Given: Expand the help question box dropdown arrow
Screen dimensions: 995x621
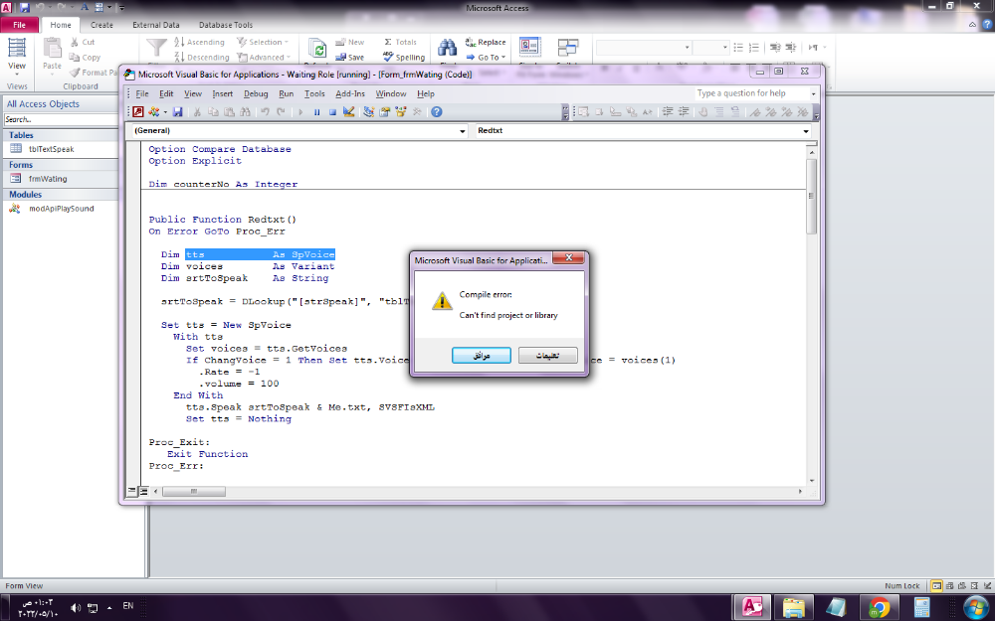Looking at the screenshot, I should pyautogui.click(x=814, y=93).
